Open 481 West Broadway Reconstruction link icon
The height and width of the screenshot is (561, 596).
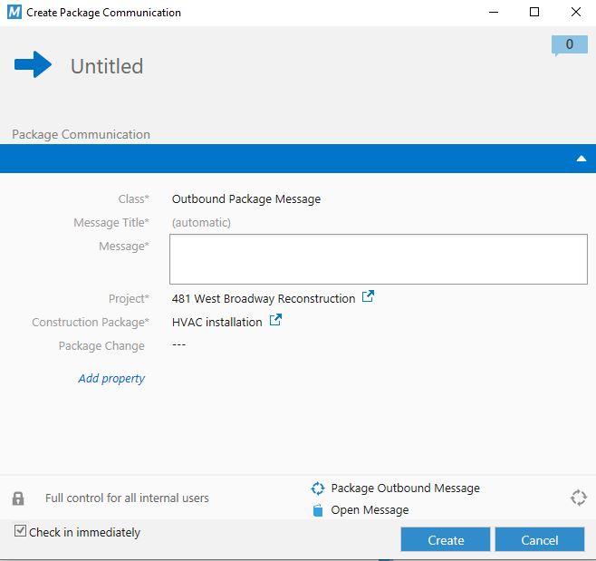pos(368,297)
